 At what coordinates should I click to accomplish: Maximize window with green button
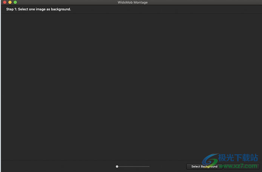pos(15,2)
